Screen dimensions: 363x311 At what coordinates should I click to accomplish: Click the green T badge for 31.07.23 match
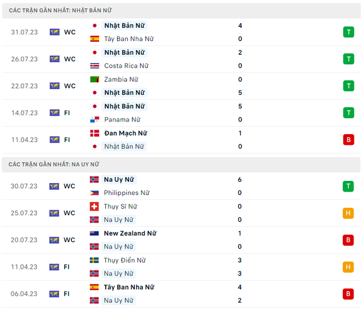(348, 32)
